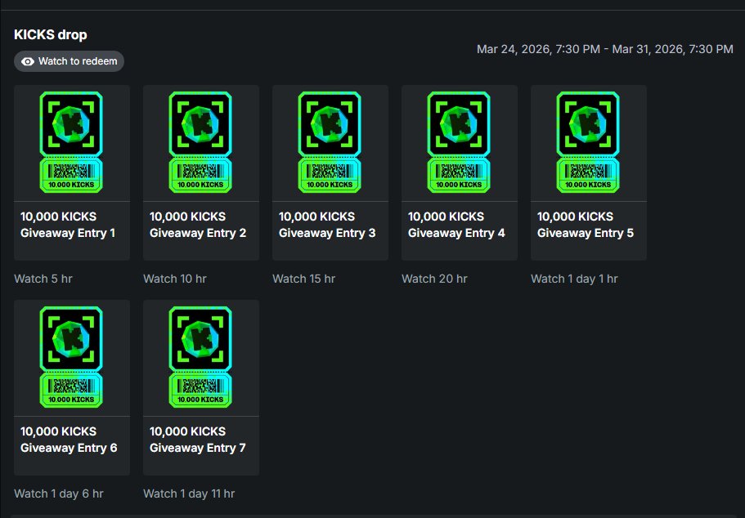Click the Watch 20 hr requirement text
This screenshot has height=518, width=745.
(434, 279)
